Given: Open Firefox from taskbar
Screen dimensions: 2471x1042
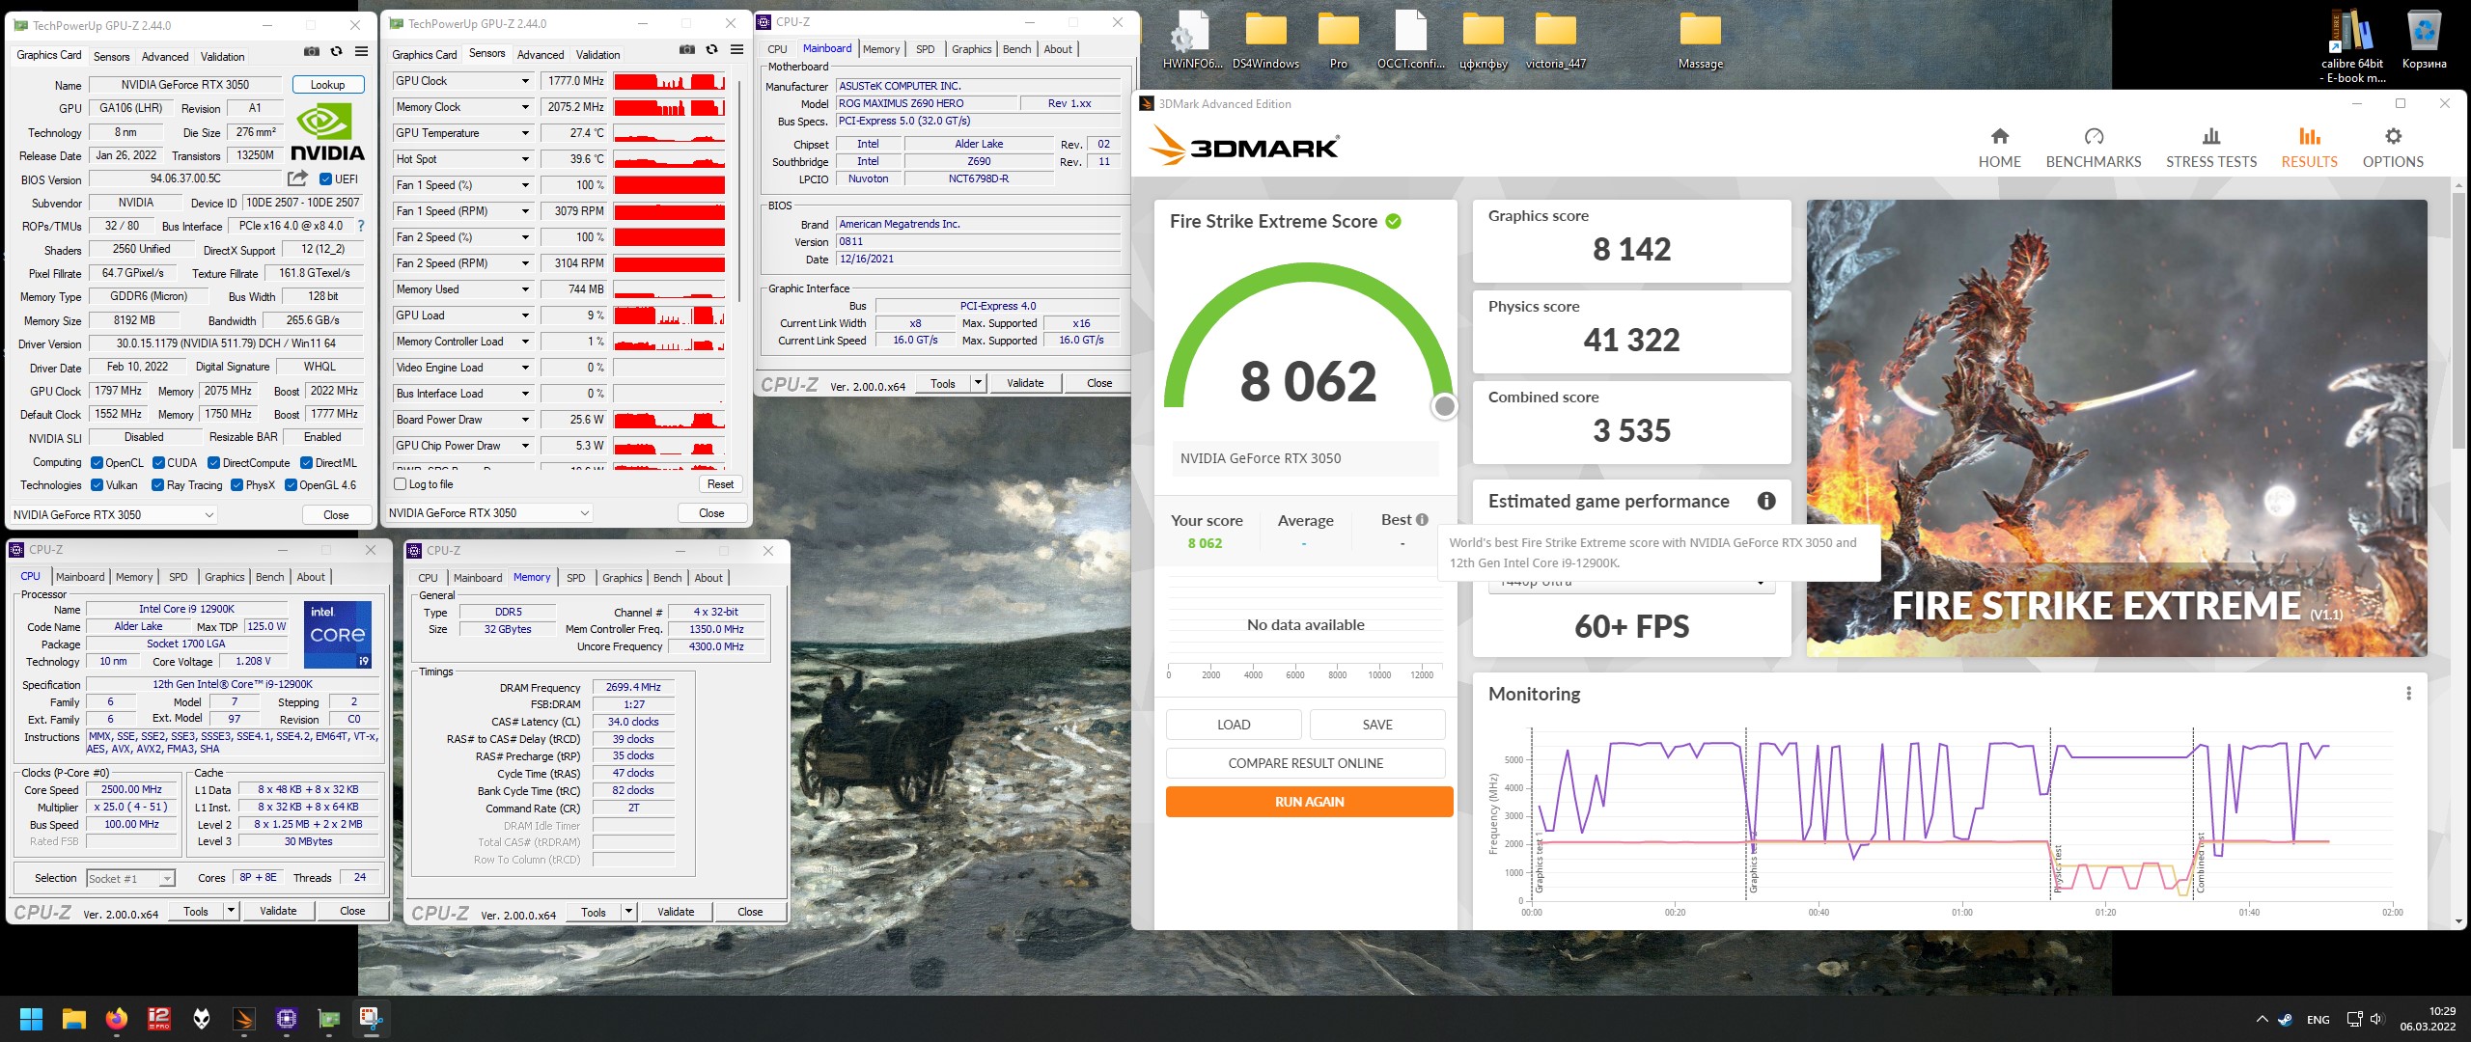Looking at the screenshot, I should coord(117,1018).
